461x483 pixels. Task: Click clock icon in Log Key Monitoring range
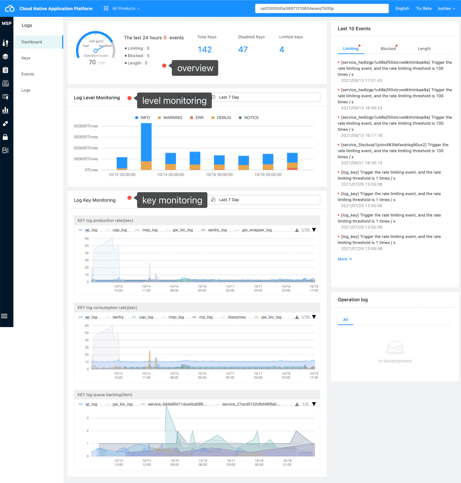coord(213,200)
